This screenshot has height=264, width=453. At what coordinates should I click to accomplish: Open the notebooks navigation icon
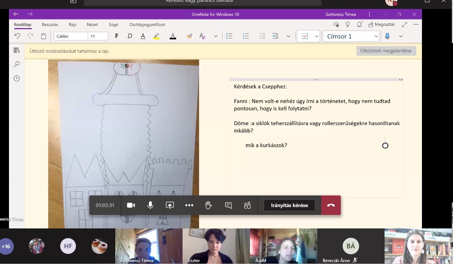click(x=17, y=50)
